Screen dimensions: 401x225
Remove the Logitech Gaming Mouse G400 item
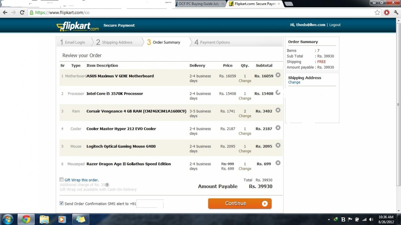pos(278,146)
